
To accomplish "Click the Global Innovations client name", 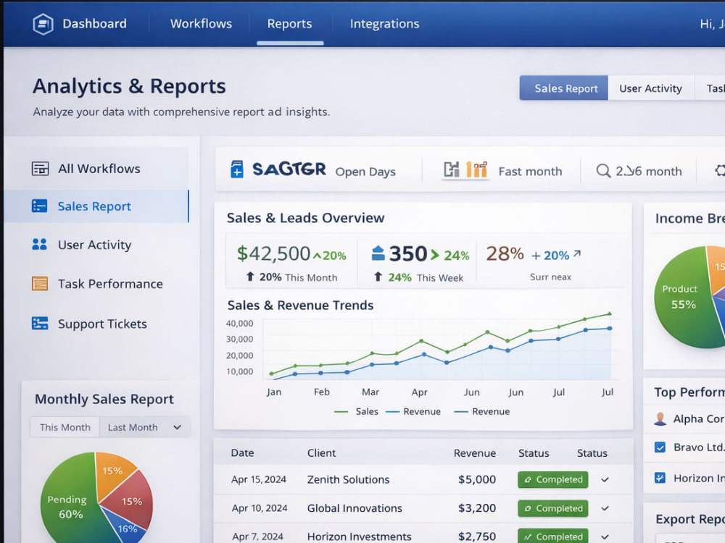I will click(x=355, y=508).
